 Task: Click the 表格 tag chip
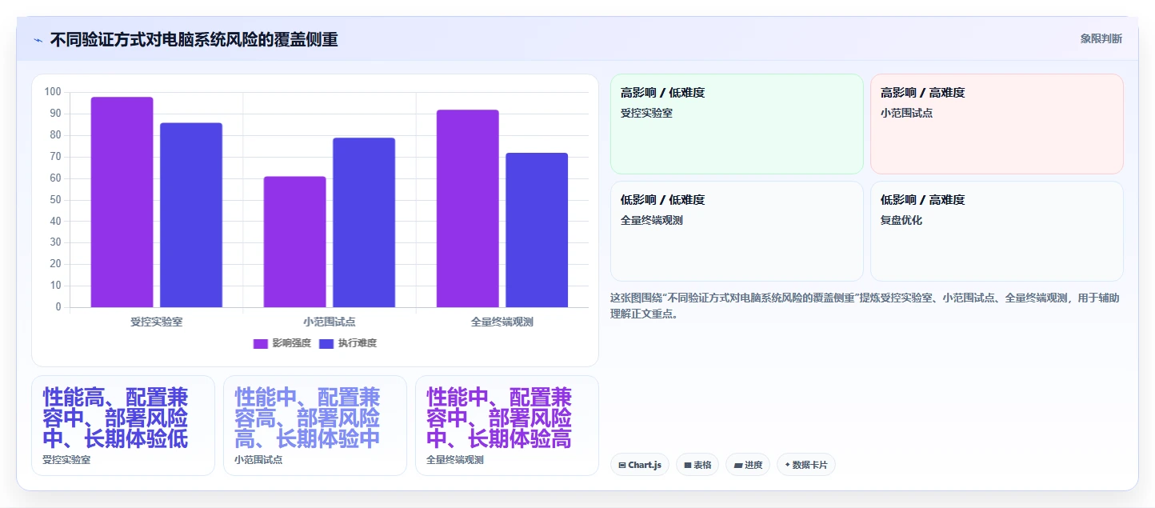click(x=697, y=465)
